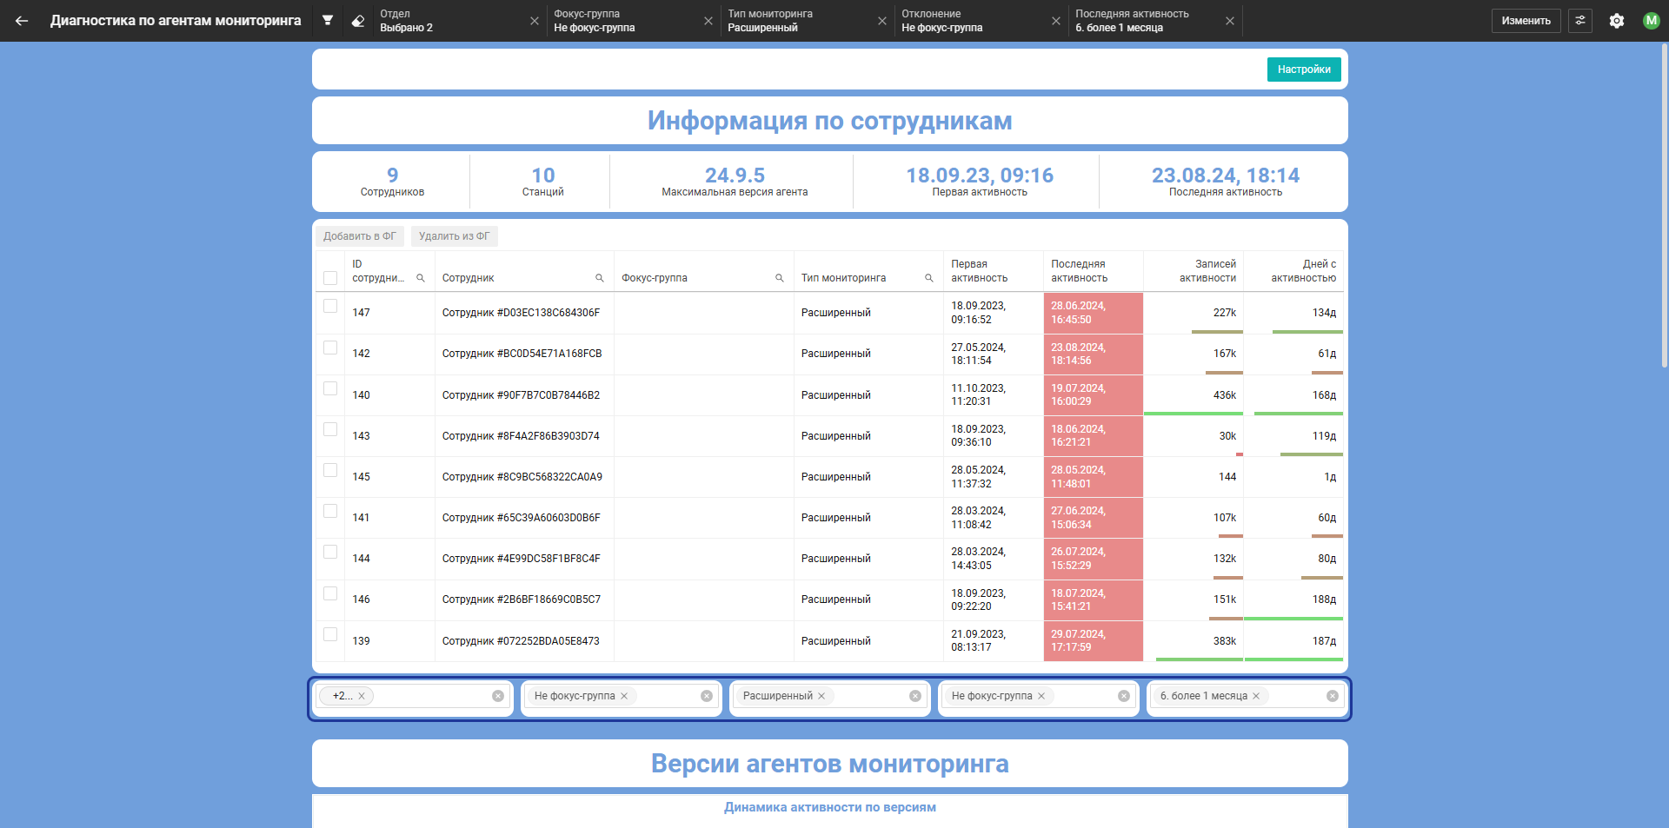1669x828 pixels.
Task: Open the sliders settings icon beside Изменить
Action: click(1580, 21)
